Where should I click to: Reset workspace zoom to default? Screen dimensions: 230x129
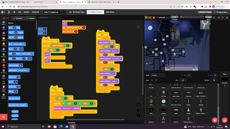pos(139,115)
